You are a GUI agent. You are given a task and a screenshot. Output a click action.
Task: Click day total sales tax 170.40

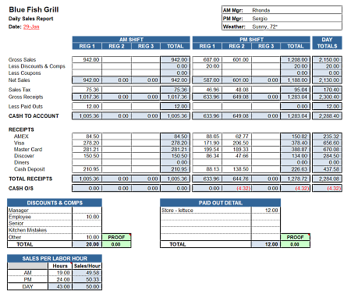coord(327,90)
